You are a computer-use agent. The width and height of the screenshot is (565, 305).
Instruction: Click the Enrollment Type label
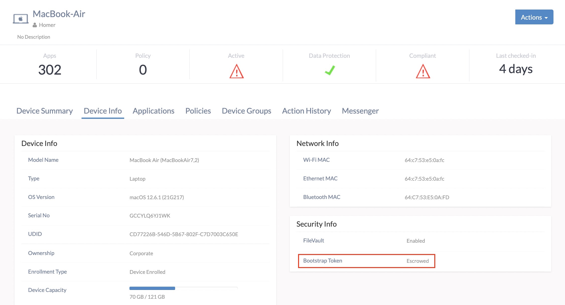pyautogui.click(x=47, y=272)
